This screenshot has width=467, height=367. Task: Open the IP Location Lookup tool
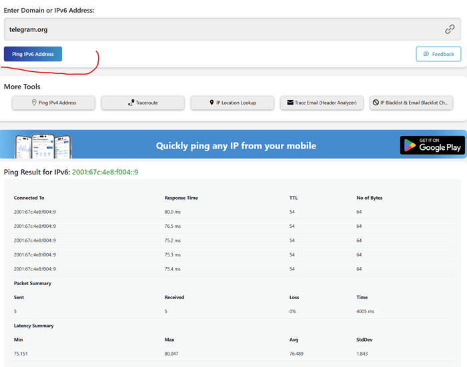[x=232, y=103]
